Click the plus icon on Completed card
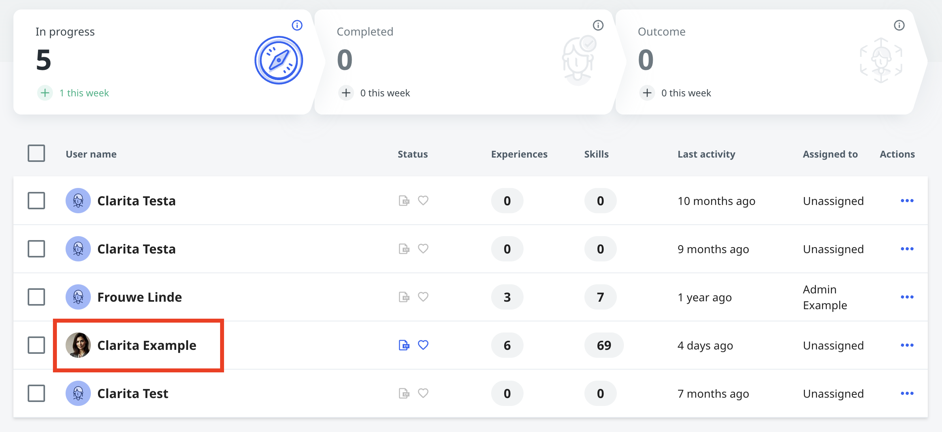Image resolution: width=942 pixels, height=432 pixels. pos(346,93)
